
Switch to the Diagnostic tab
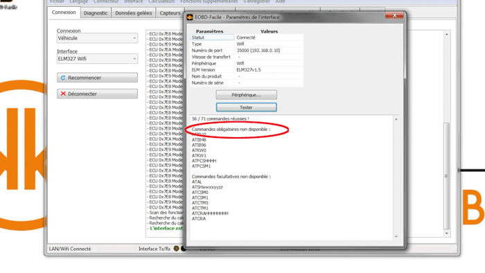96,13
